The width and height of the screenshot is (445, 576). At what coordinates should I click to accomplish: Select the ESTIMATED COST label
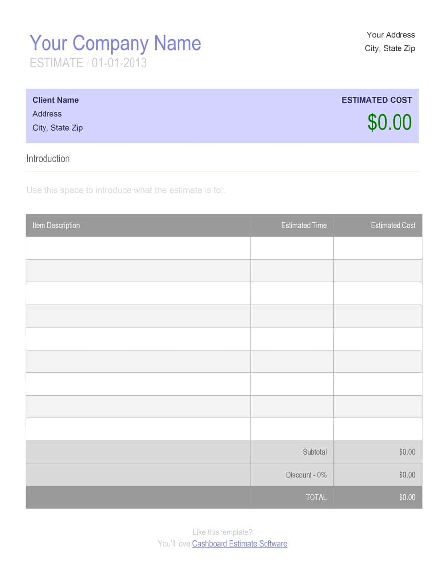[x=376, y=100]
